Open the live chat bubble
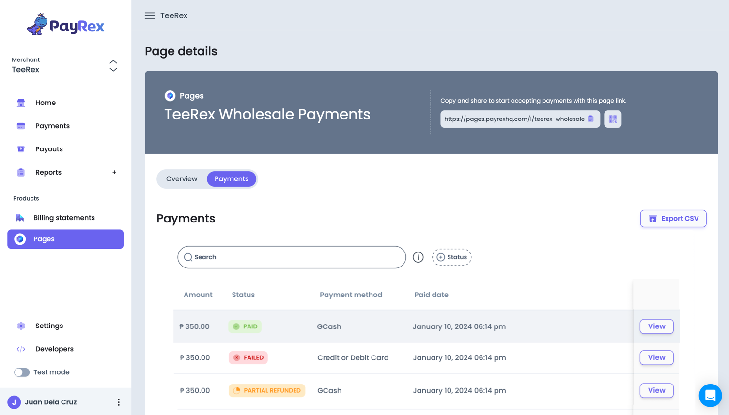Image resolution: width=729 pixels, height=415 pixels. click(710, 396)
